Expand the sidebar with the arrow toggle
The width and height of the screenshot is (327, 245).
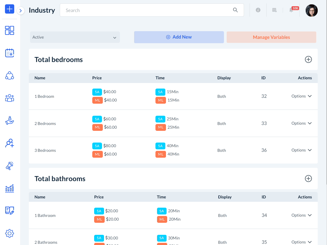[x=20, y=11]
